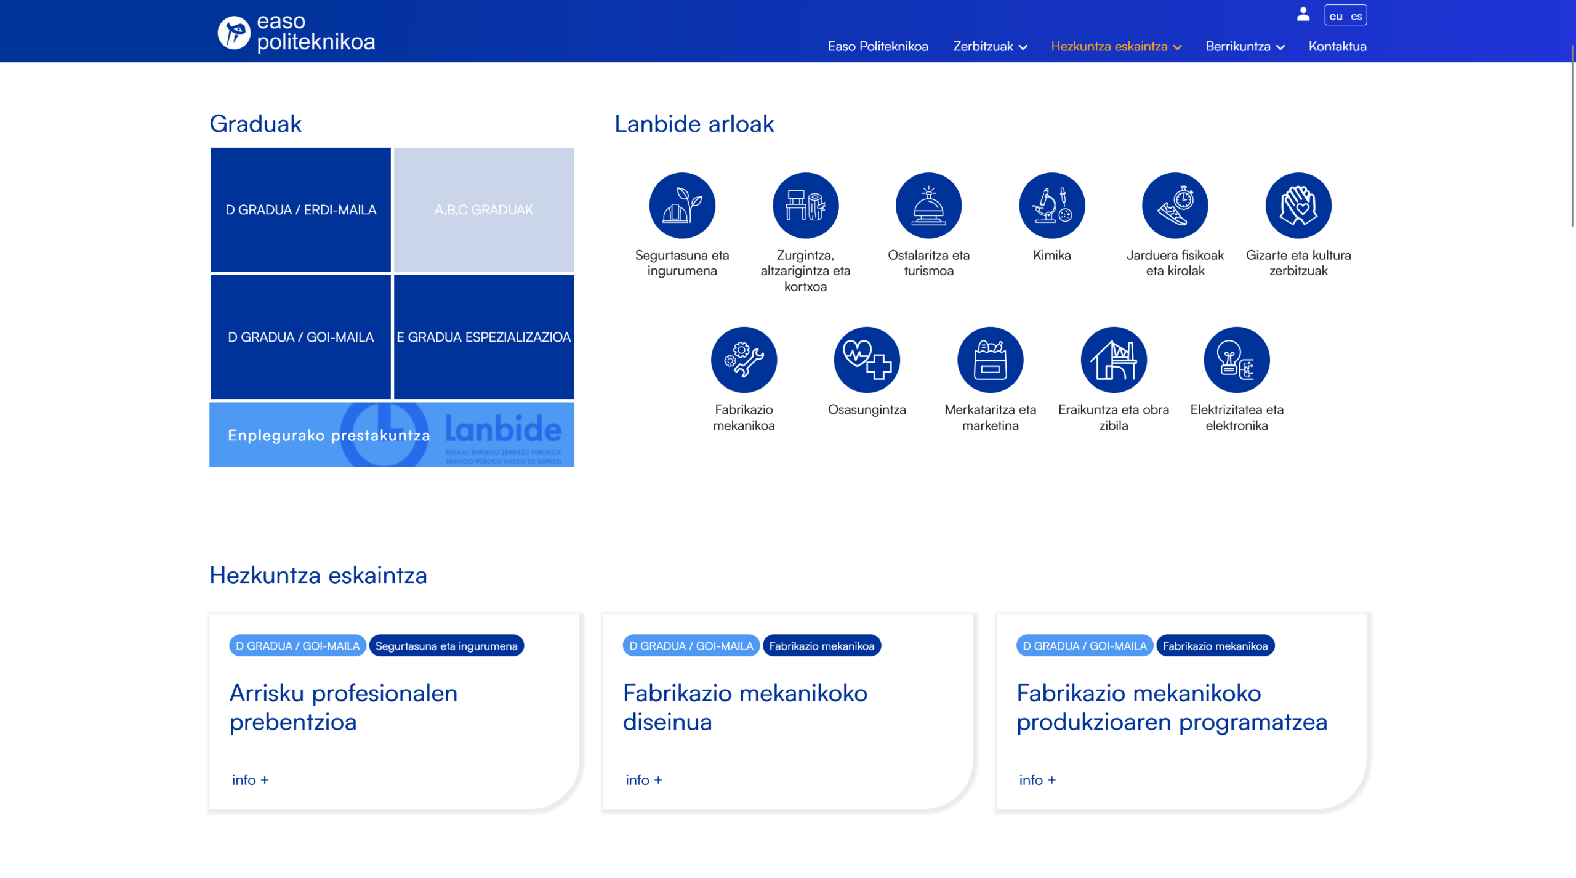Open the Kontaktua menu item

pyautogui.click(x=1337, y=46)
